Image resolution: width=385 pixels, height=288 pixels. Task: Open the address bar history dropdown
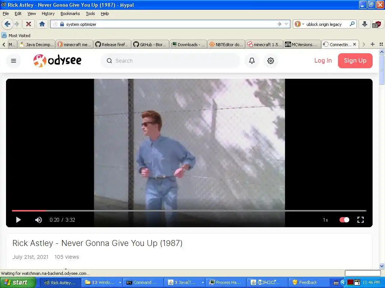click(x=286, y=24)
